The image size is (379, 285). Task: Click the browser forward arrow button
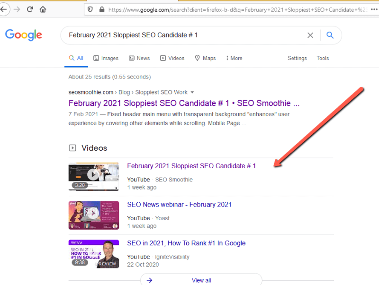(17, 9)
